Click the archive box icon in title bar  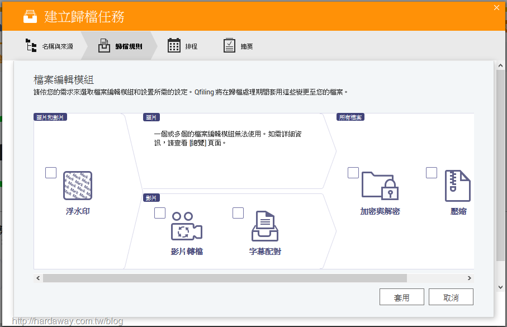(30, 17)
